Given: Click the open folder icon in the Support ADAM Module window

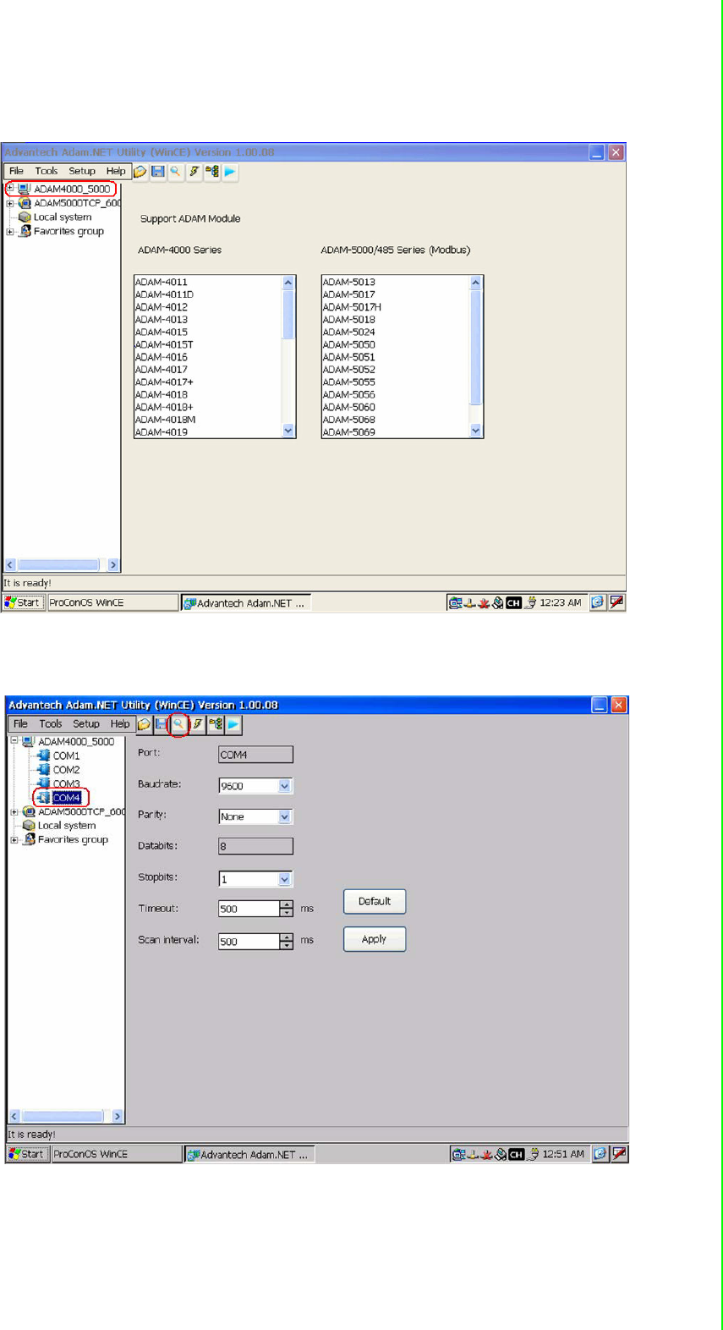Looking at the screenshot, I should click(x=140, y=172).
